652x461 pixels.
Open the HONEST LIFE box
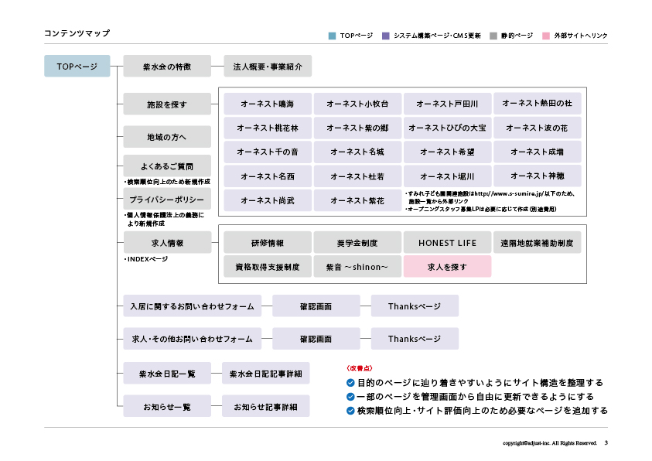(447, 242)
